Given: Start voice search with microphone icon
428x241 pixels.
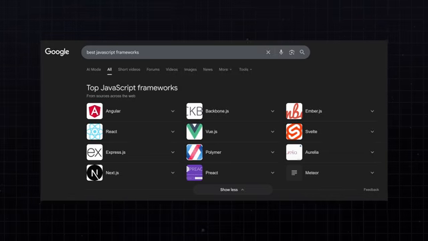Looking at the screenshot, I should [x=281, y=52].
